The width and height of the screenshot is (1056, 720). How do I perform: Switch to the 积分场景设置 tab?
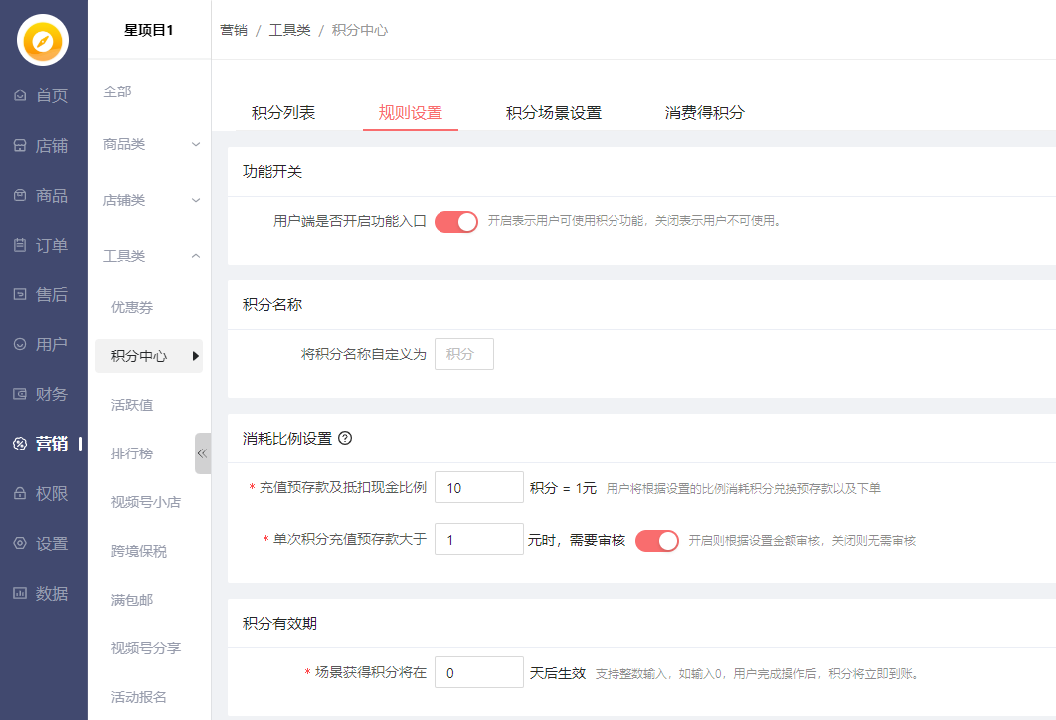tap(553, 113)
